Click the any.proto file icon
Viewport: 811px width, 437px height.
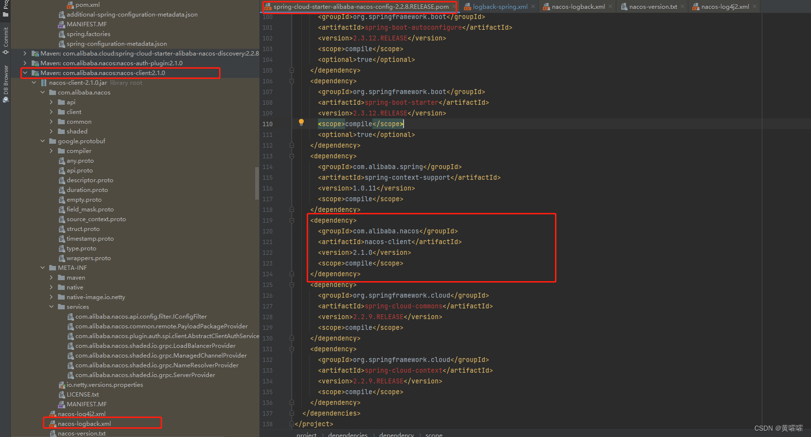[62, 161]
